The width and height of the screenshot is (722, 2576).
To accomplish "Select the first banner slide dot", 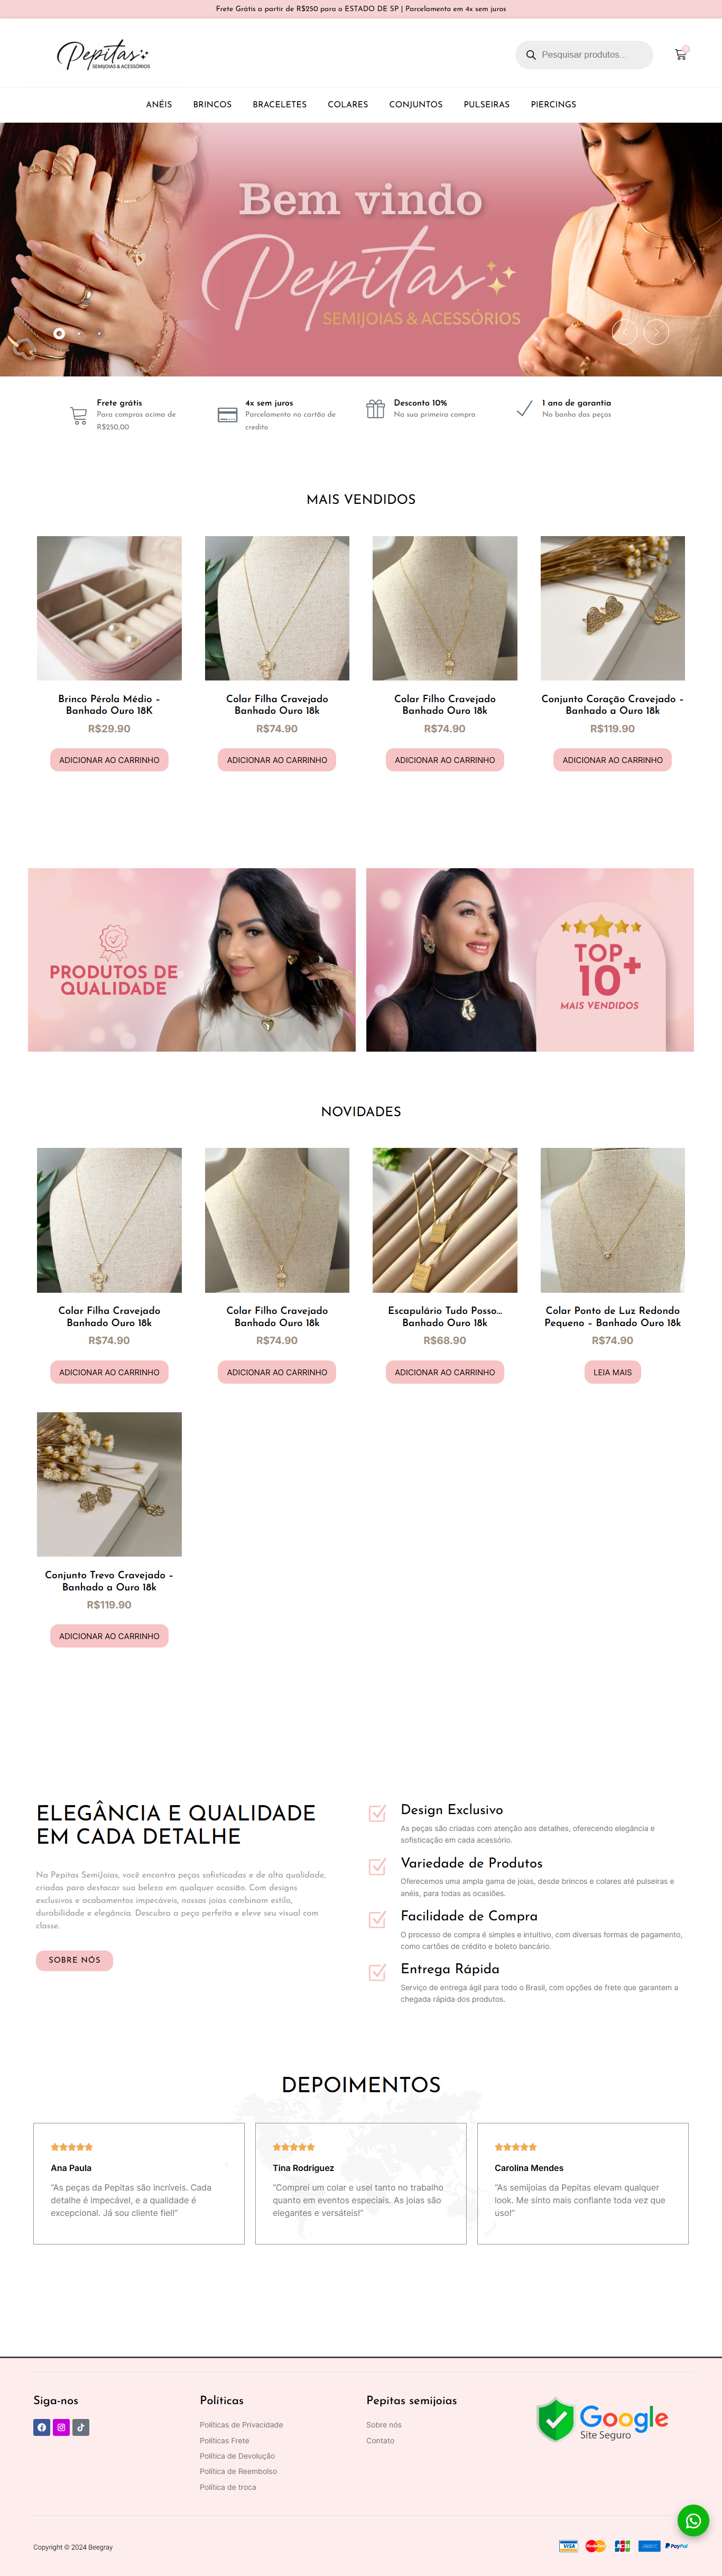I will point(59,333).
